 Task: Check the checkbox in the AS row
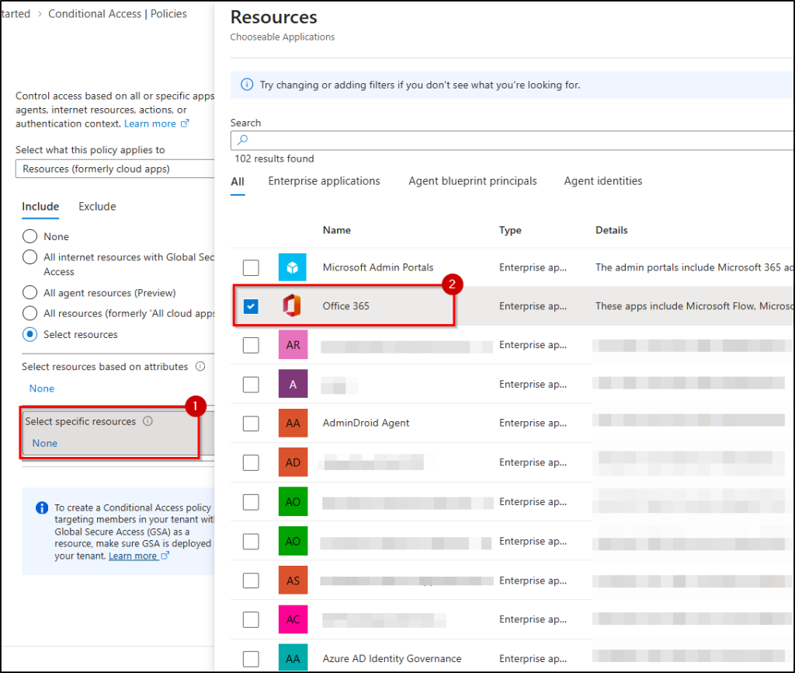[251, 580]
